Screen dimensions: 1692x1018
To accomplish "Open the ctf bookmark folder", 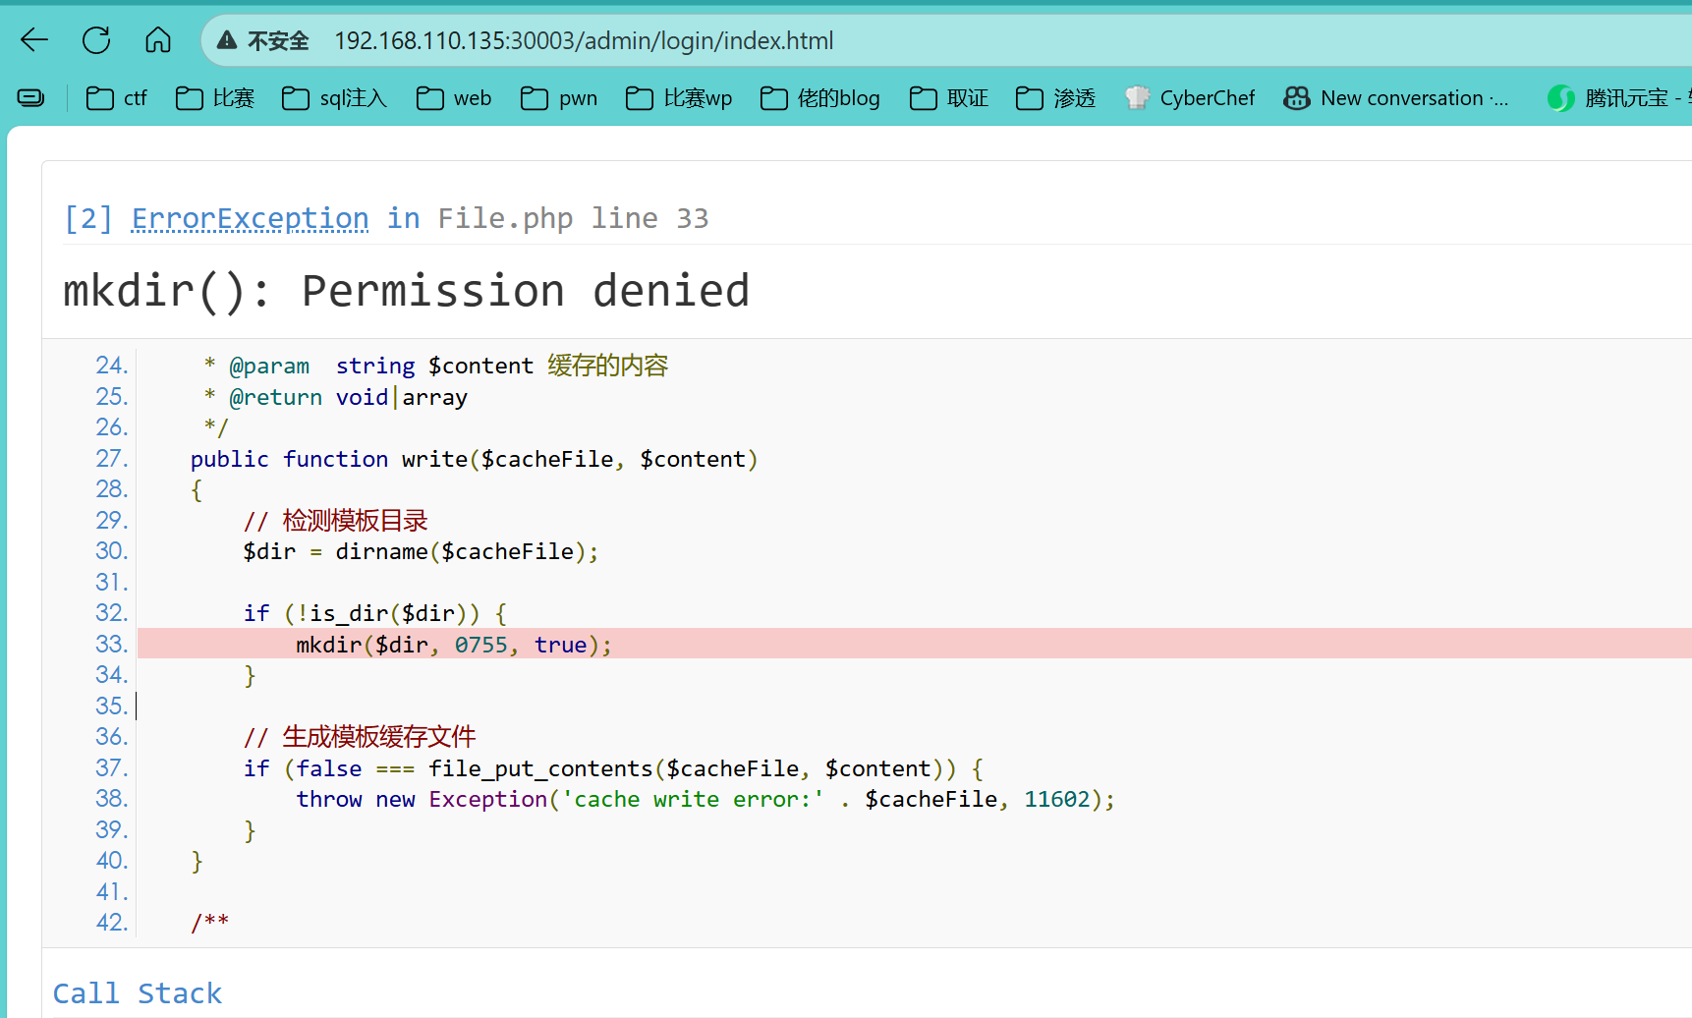I will 117,98.
